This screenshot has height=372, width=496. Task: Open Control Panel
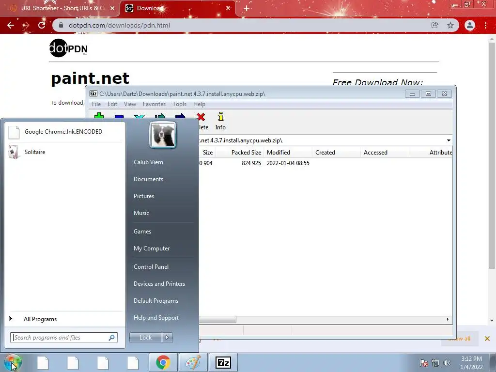click(151, 267)
